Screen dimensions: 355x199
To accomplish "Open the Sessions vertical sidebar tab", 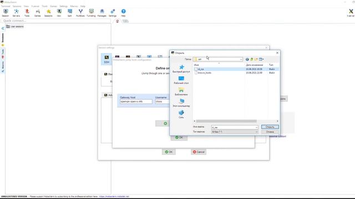I will (3, 39).
